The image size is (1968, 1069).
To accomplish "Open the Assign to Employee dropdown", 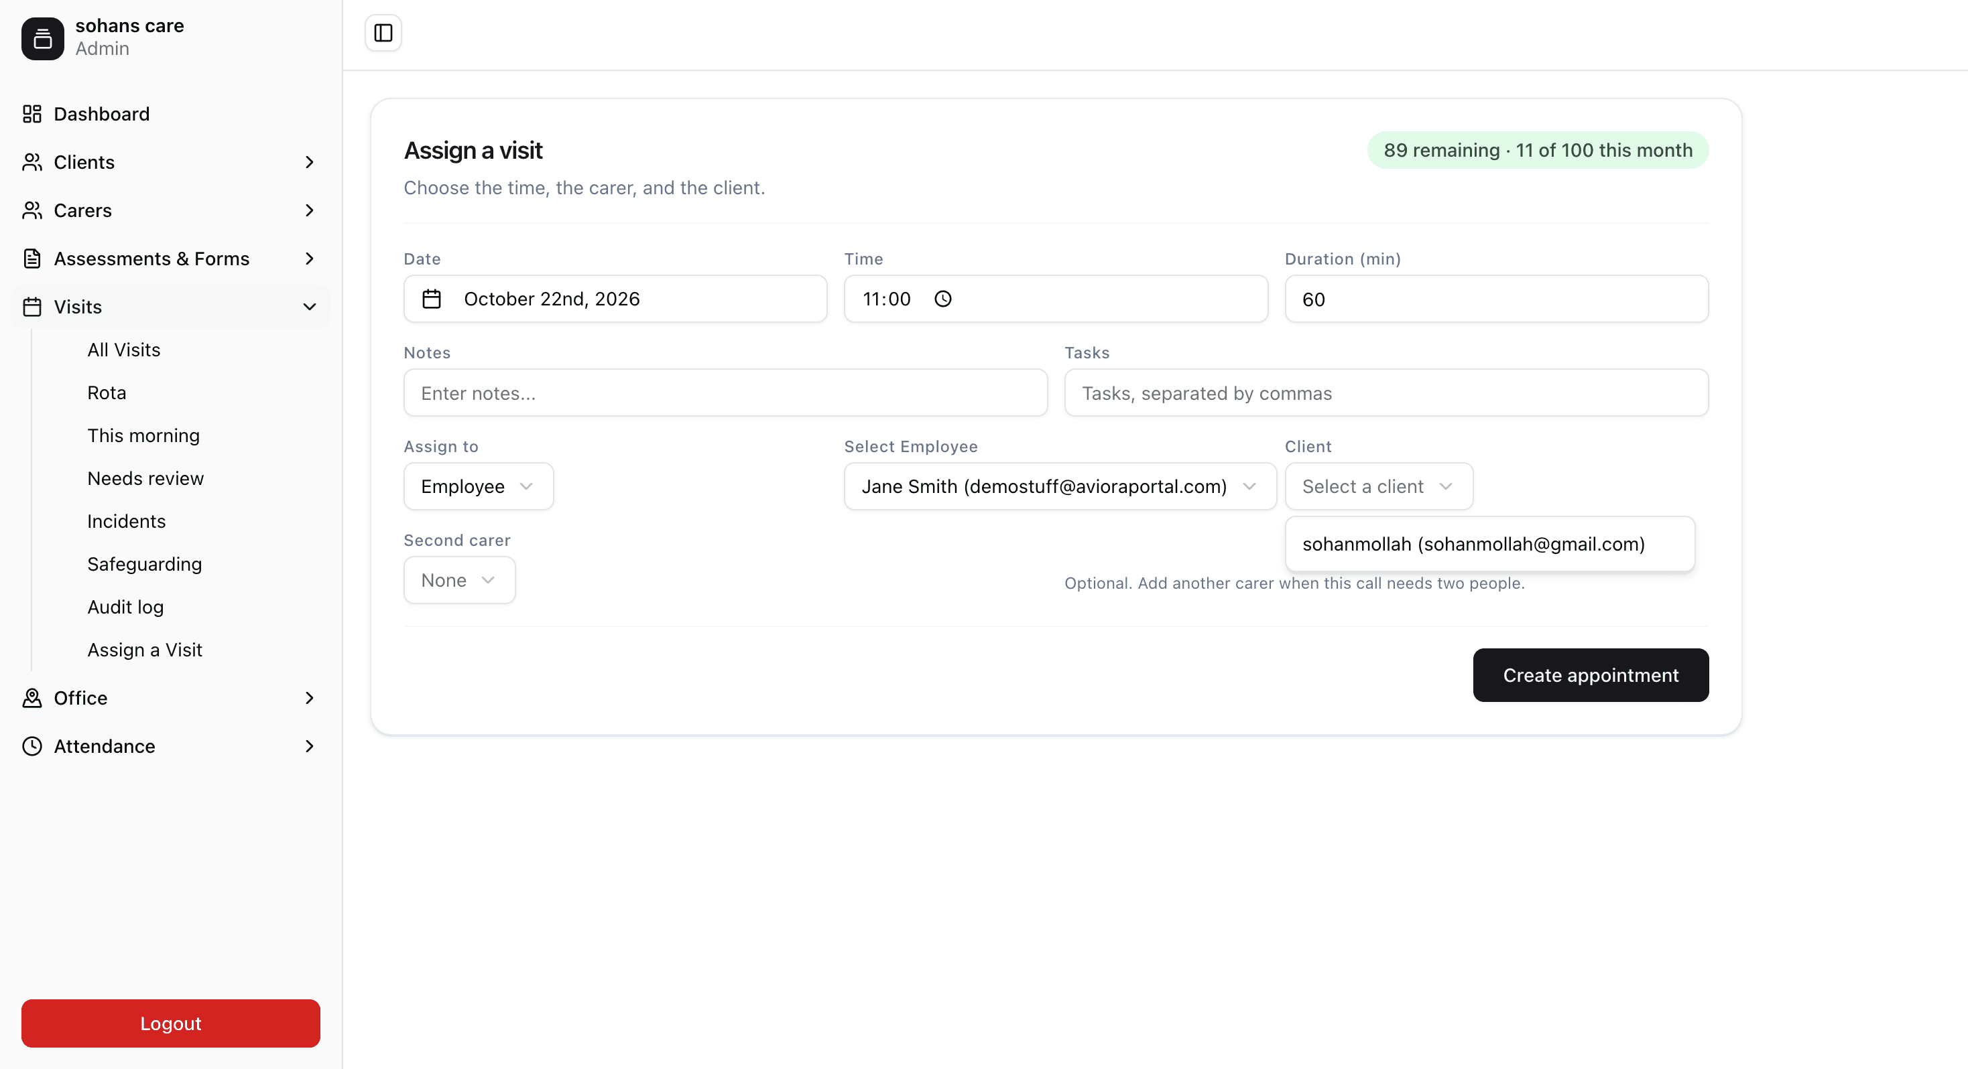I will coord(478,486).
